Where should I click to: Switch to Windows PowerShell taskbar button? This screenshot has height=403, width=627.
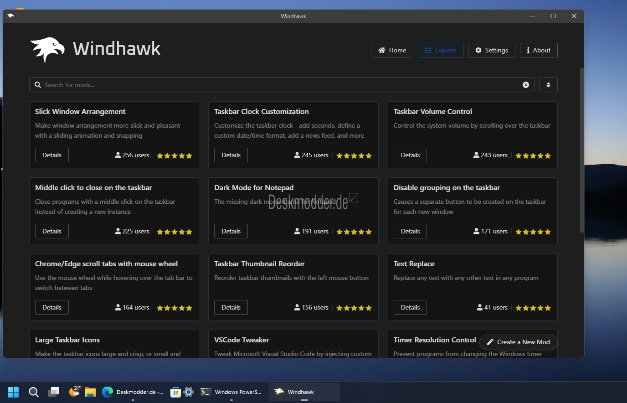point(231,392)
